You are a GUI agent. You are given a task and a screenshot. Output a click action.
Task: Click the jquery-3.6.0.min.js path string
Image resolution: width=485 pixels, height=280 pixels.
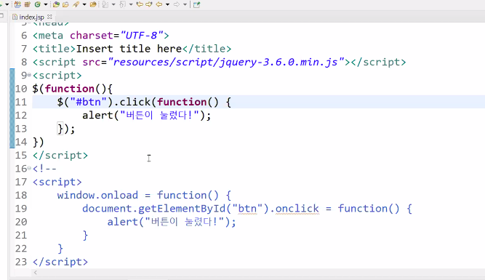[x=226, y=62]
